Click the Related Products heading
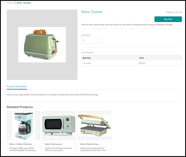 click(20, 107)
